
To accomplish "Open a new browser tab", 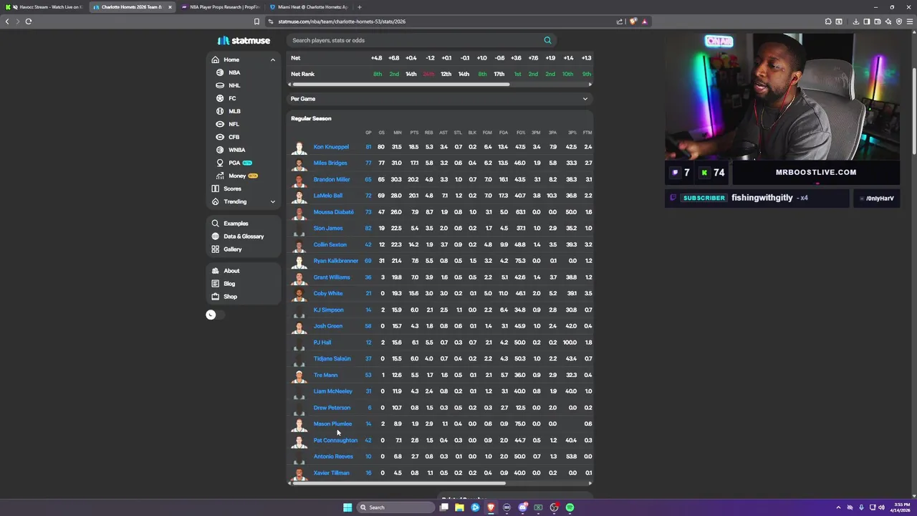I will (x=360, y=7).
